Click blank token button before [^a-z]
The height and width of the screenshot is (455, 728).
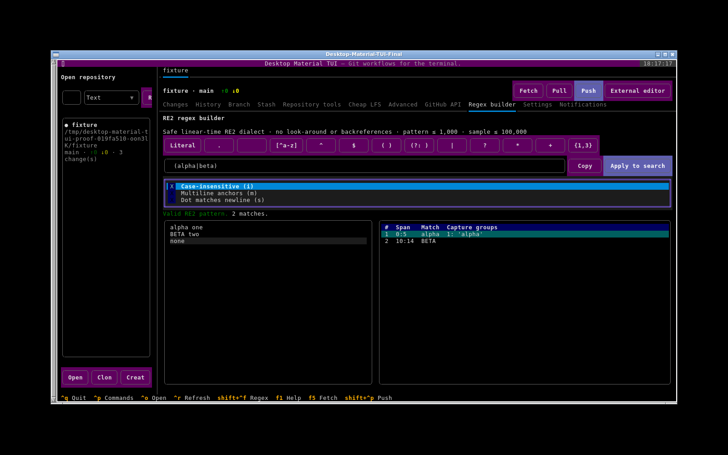coord(252,146)
